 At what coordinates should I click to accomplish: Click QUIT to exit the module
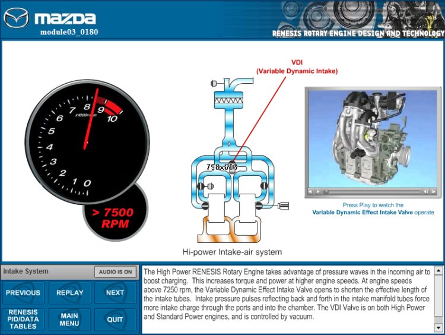[115, 320]
